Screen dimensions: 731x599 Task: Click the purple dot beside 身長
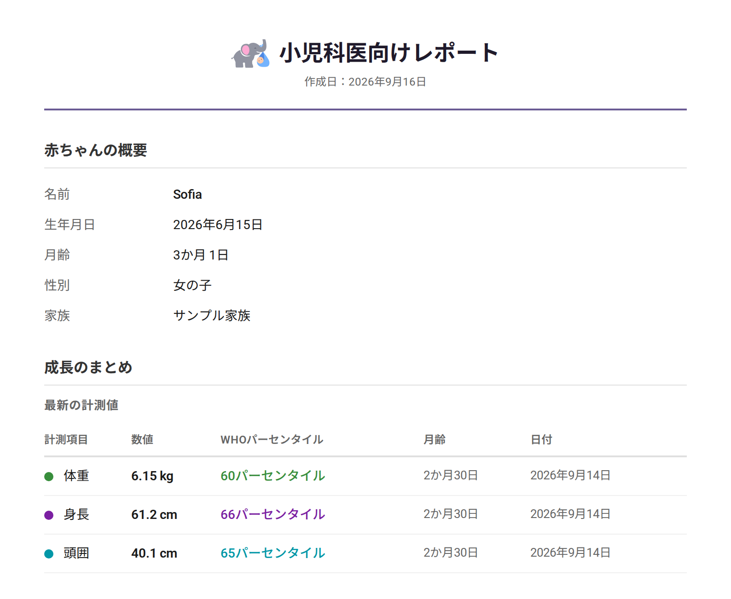pos(49,515)
